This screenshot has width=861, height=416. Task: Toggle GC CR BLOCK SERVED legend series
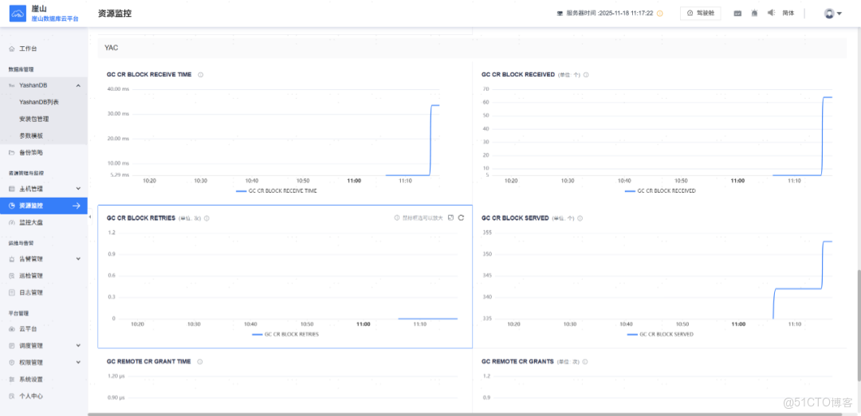click(x=660, y=335)
